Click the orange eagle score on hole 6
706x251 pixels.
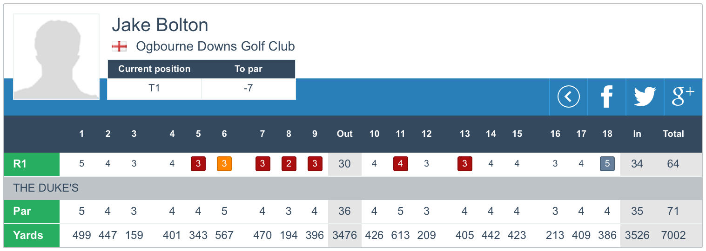pos(224,164)
